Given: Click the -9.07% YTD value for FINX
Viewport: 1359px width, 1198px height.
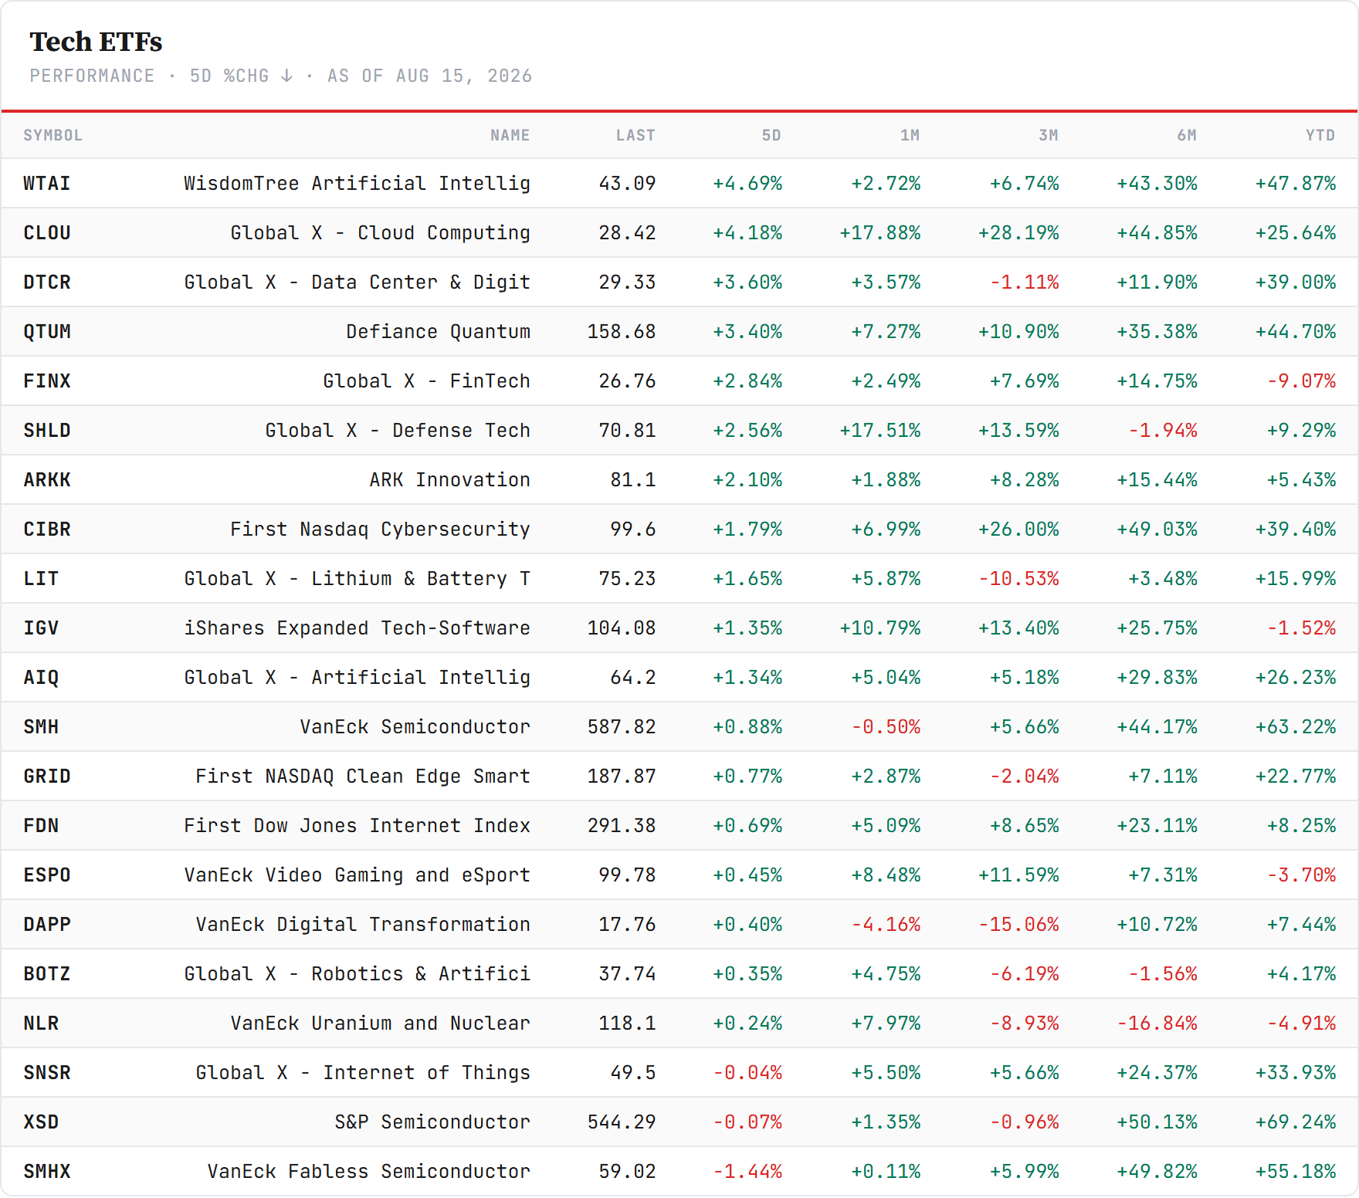Looking at the screenshot, I should coord(1302,381).
